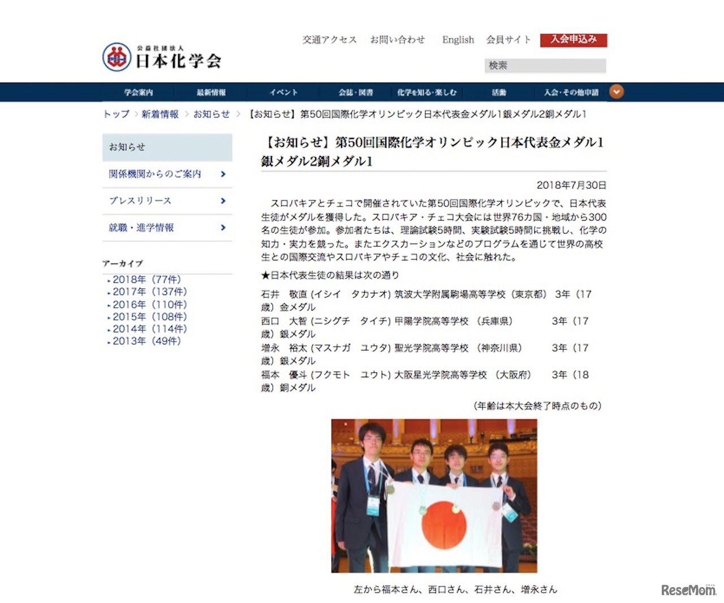This screenshot has height=603, width=724.
Task: Switch to the English site
Action: (458, 40)
